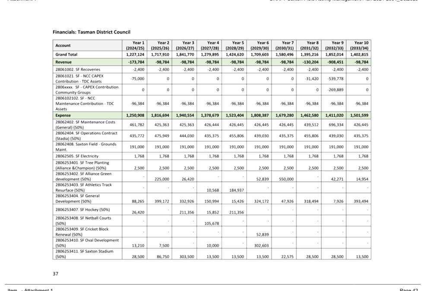The height and width of the screenshot is (291, 425).
Task: Select the 'Grand Total' row label
Action: tap(67, 54)
